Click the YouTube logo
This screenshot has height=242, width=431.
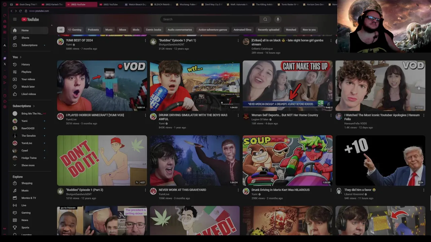coord(30,19)
